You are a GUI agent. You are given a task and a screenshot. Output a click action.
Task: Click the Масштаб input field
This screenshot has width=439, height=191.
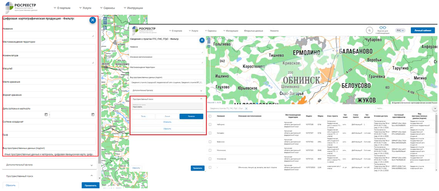pyautogui.click(x=49, y=75)
